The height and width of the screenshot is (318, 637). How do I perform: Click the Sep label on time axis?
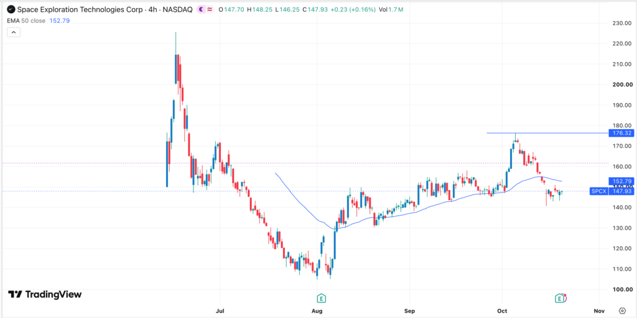[x=409, y=311]
